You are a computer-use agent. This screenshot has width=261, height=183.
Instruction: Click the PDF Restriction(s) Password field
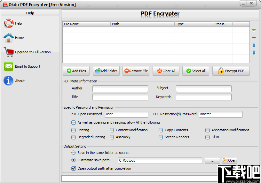pyautogui.click(x=221, y=114)
